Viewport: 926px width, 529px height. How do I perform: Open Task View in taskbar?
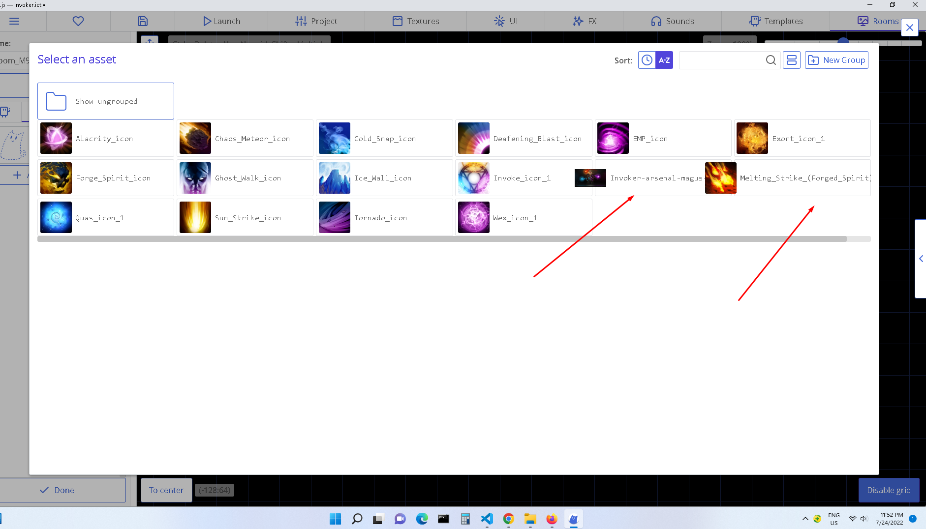[x=378, y=519]
